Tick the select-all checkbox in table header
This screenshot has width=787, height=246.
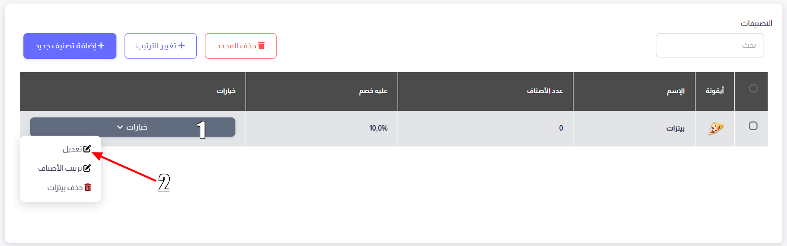tap(753, 88)
